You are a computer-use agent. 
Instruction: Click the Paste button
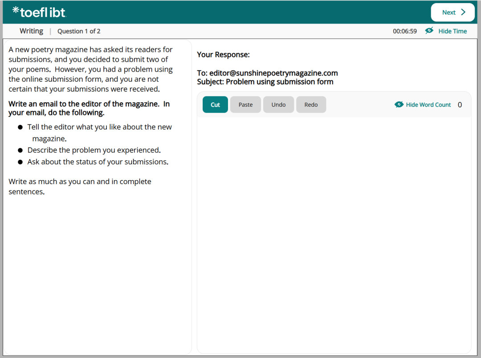[245, 105]
